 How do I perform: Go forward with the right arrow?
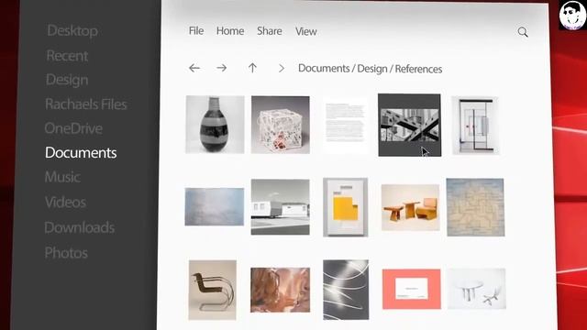point(222,68)
